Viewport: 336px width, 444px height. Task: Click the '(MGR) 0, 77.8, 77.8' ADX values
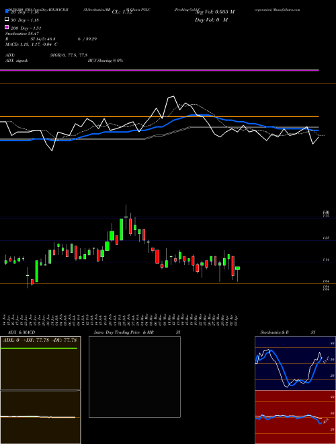click(x=69, y=55)
